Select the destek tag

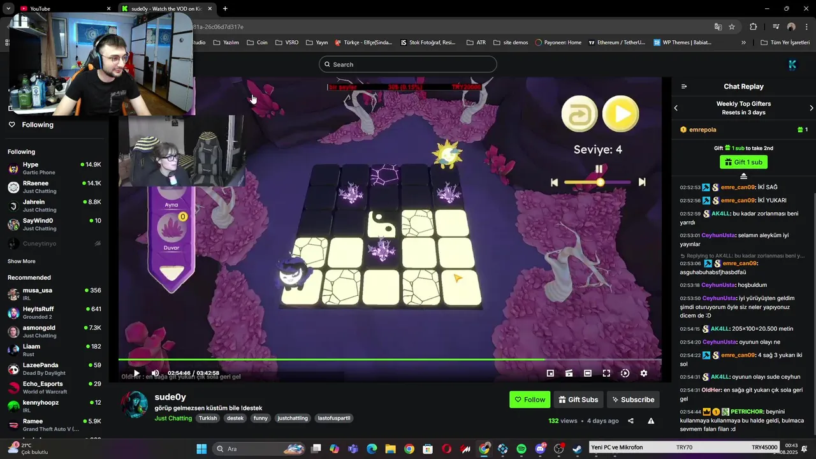[x=235, y=418]
